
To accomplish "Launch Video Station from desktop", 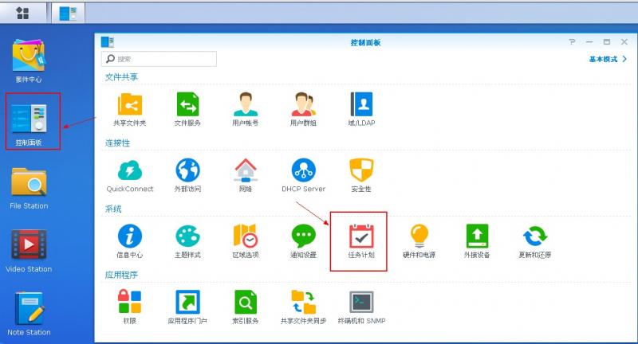I will point(29,252).
